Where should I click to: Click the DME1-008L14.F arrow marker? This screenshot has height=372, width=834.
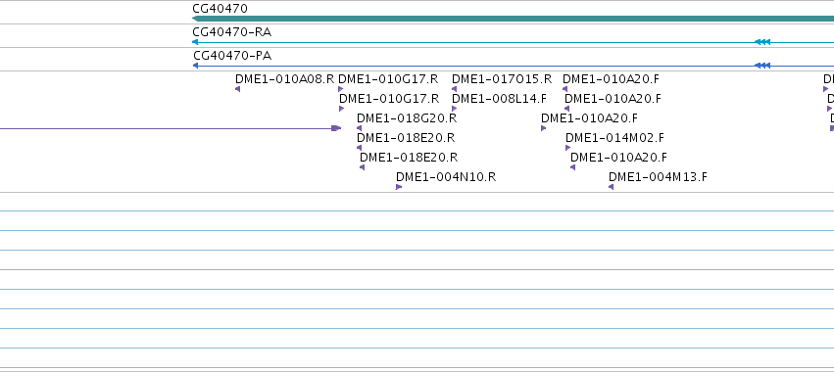pyautogui.click(x=454, y=109)
